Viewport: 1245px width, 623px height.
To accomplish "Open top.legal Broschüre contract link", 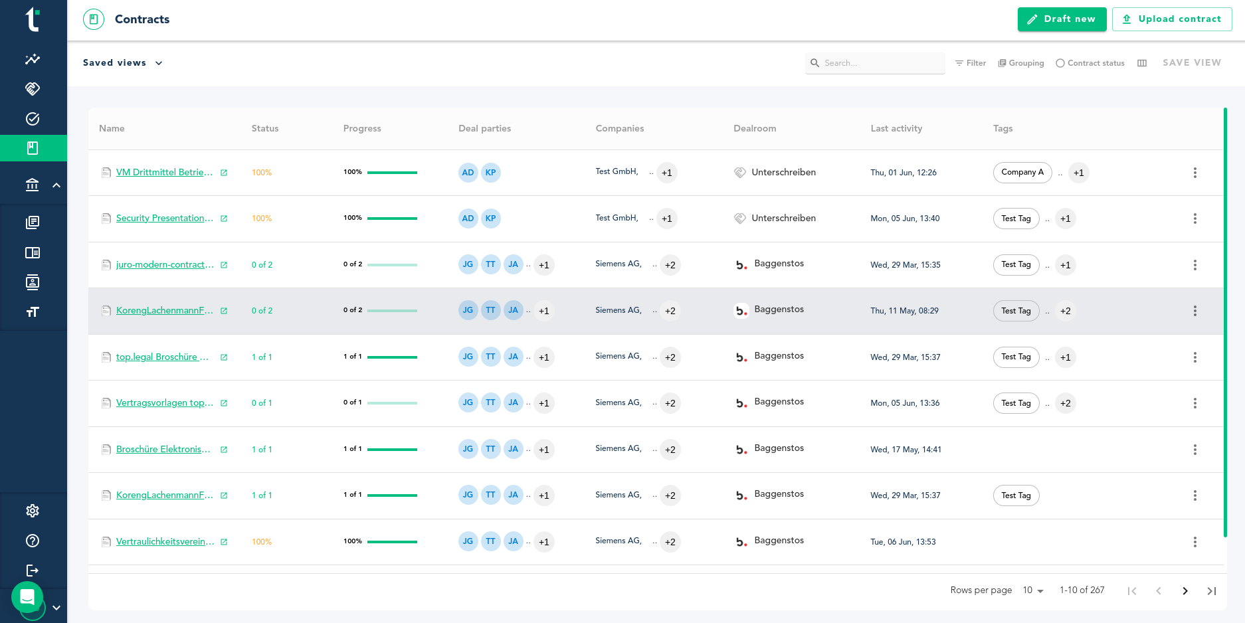I will (162, 357).
